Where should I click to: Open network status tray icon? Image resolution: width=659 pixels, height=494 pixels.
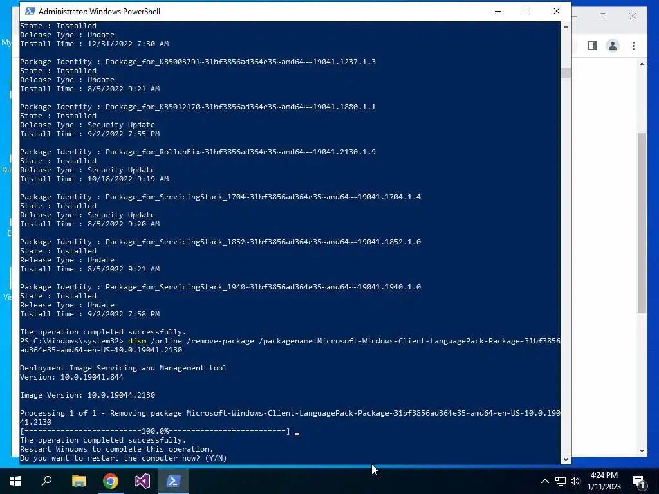point(561,481)
